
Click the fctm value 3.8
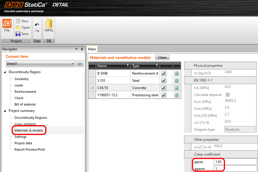pyautogui.click(x=227, y=108)
